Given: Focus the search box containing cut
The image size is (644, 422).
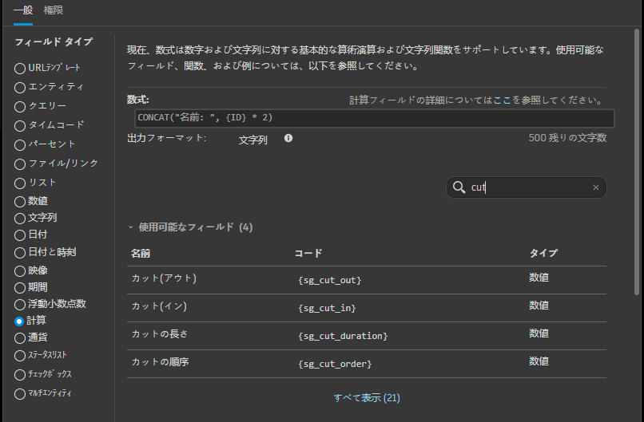Looking at the screenshot, I should coord(527,187).
